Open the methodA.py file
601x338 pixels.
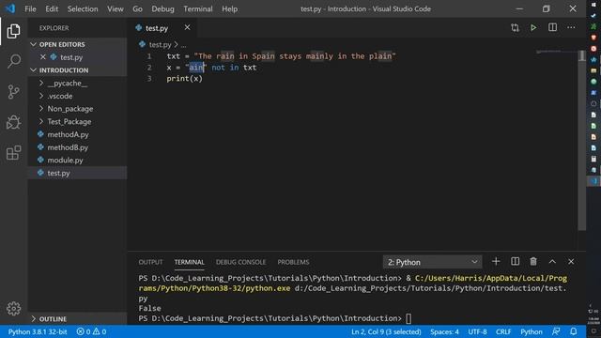68,134
